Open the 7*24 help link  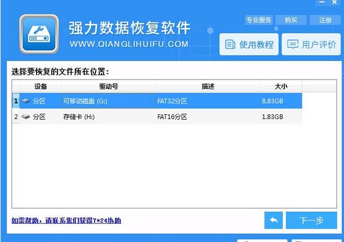(66, 221)
